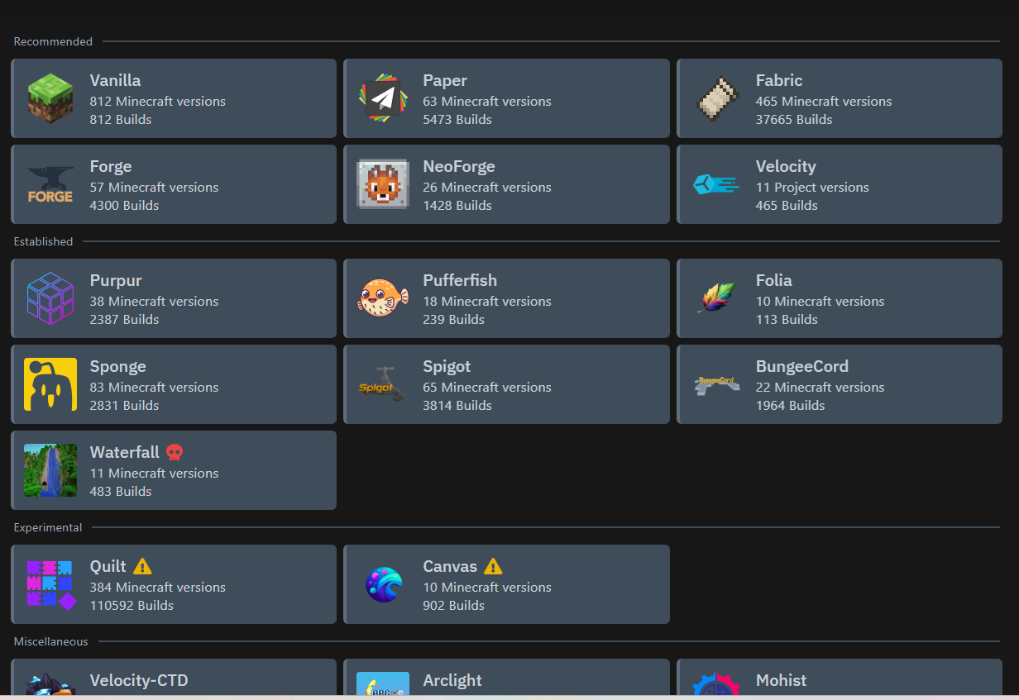Viewport: 1019px width, 700px height.
Task: Click the "26 Minecraft versions" text
Action: [x=487, y=187]
